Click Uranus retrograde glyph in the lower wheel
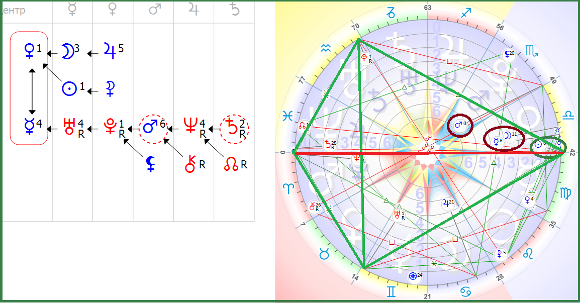Viewport: 580px width, 303px height. [399, 215]
